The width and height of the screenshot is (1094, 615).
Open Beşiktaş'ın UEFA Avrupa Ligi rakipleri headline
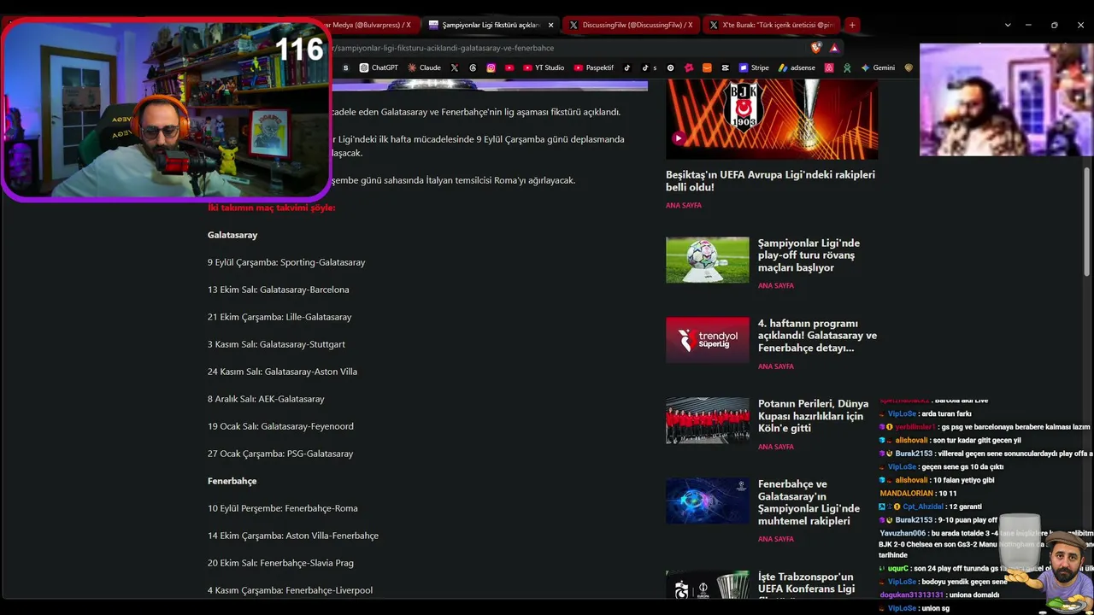click(770, 180)
